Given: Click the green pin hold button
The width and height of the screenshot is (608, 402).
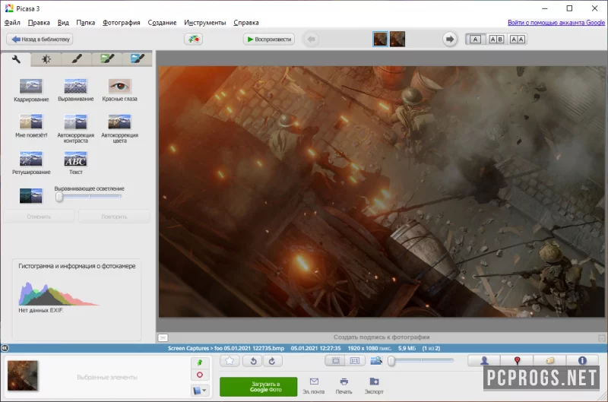Looking at the screenshot, I should pyautogui.click(x=200, y=362).
